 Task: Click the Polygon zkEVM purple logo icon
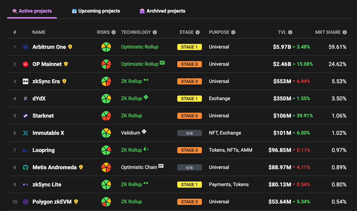pos(26,202)
